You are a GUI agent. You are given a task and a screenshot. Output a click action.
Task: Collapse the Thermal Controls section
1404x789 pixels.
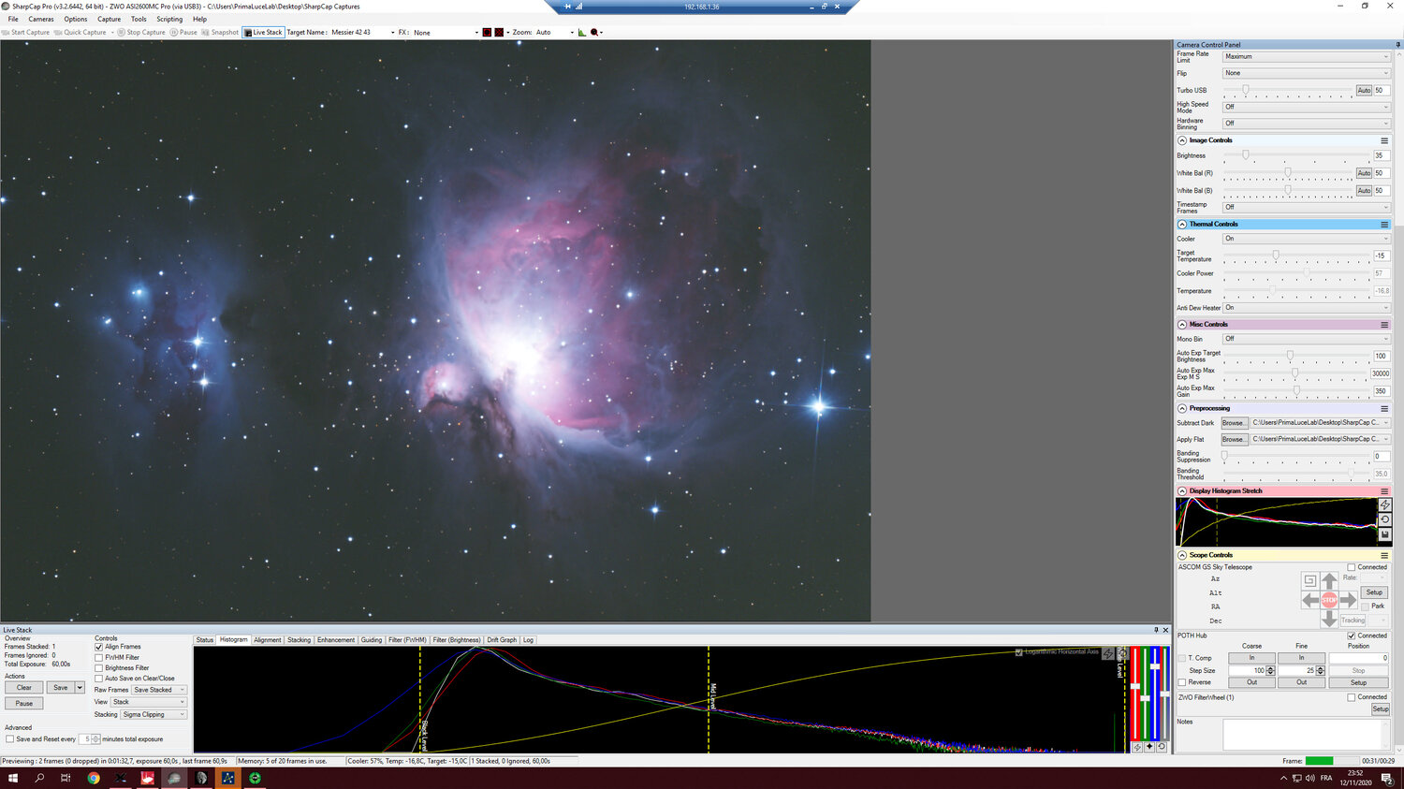point(1182,225)
